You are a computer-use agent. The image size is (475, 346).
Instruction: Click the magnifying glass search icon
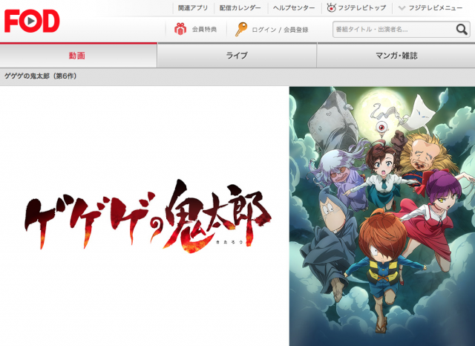pyautogui.click(x=462, y=30)
